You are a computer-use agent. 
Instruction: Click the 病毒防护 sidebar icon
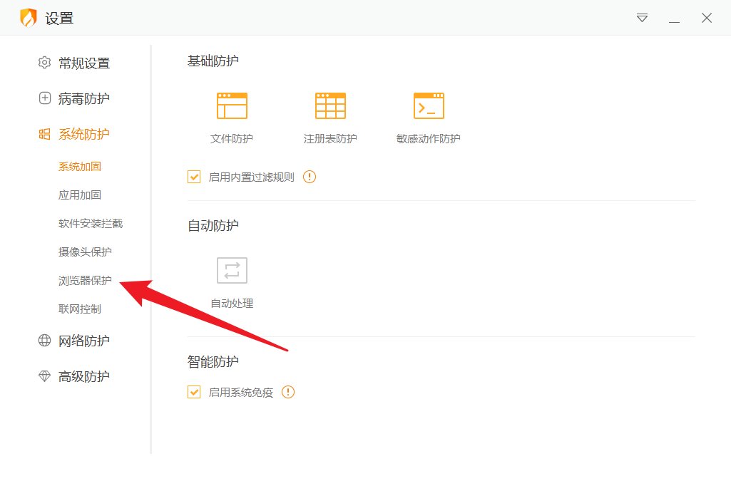tap(44, 98)
